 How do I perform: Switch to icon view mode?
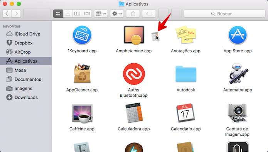point(58,14)
